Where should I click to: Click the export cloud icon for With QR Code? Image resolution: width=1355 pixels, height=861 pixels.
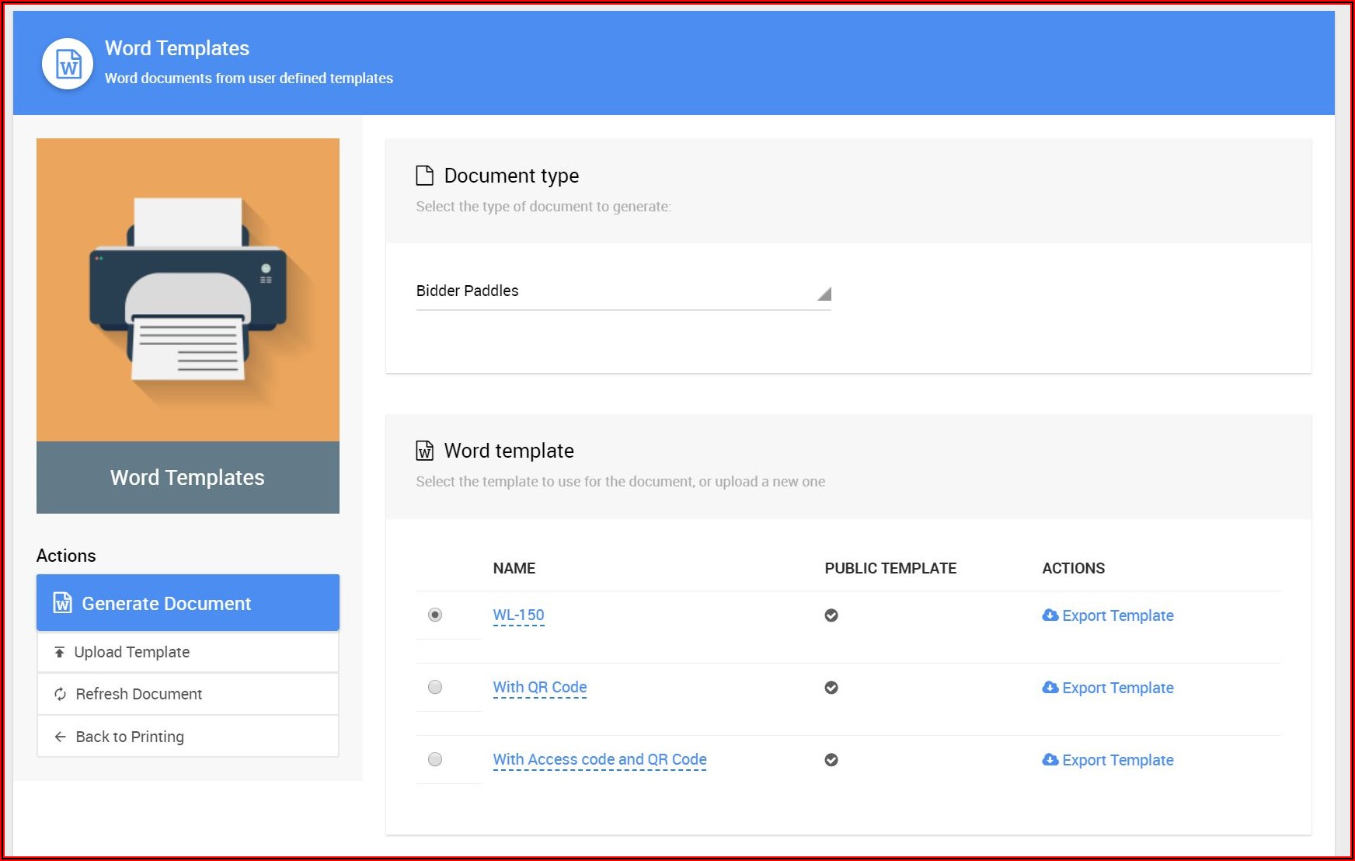tap(1050, 688)
